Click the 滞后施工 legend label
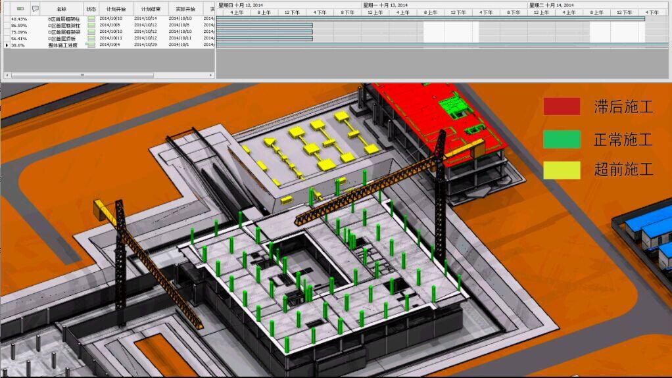Viewport: 672px width, 378px height. [x=623, y=106]
